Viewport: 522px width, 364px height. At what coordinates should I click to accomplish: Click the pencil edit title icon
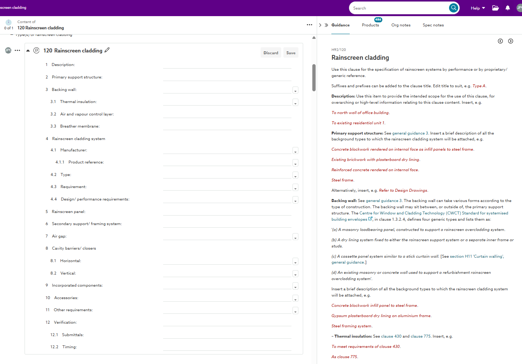click(107, 50)
